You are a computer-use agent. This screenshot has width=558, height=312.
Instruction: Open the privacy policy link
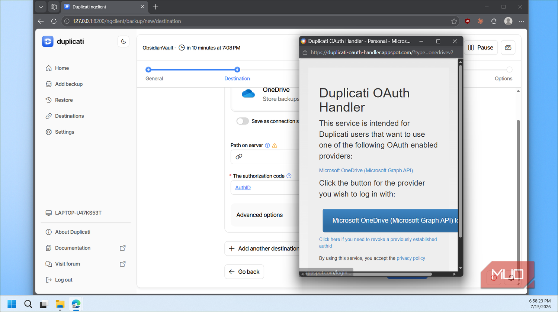click(x=411, y=258)
